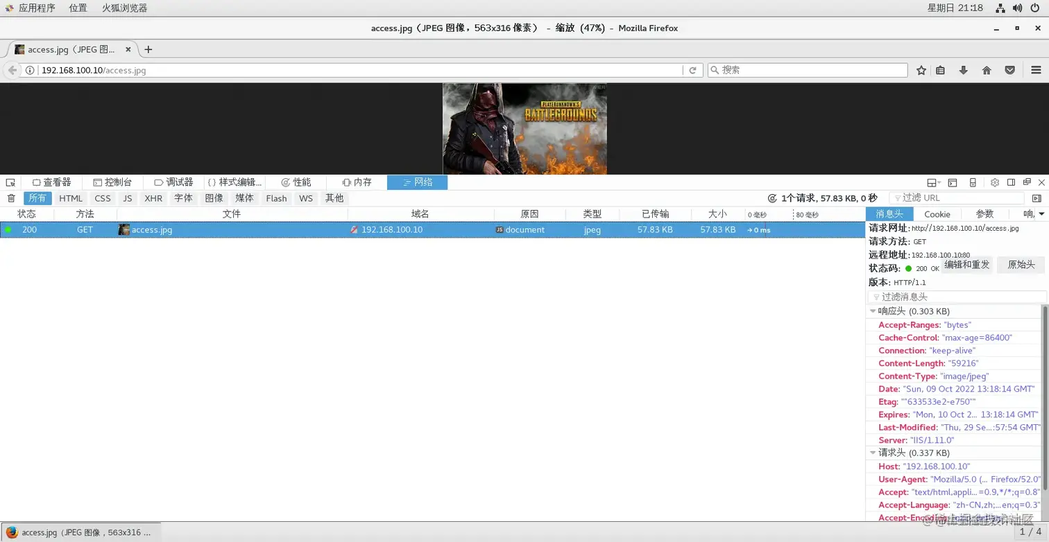Image resolution: width=1049 pixels, height=542 pixels.
Task: Switch to the 调试器 (Debugger) tab
Action: pyautogui.click(x=173, y=182)
